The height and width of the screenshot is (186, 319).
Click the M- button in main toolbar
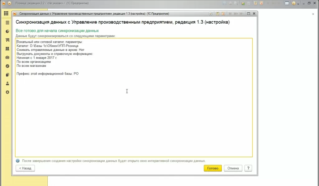[x=279, y=3]
